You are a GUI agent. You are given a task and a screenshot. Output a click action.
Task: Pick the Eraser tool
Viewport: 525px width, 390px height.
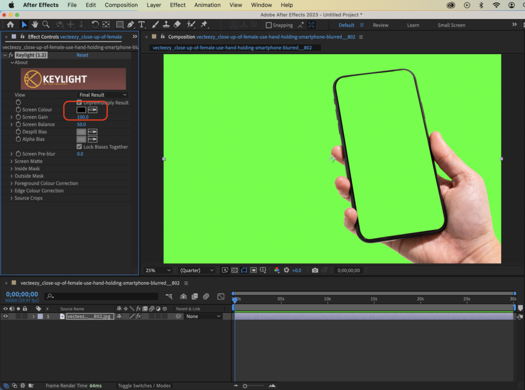[176, 24]
